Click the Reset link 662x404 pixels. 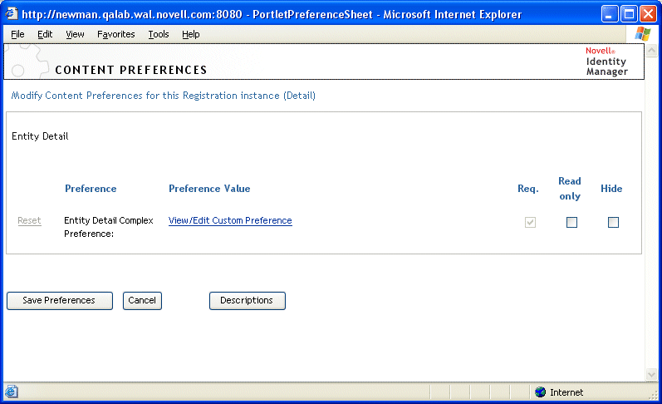pos(29,221)
